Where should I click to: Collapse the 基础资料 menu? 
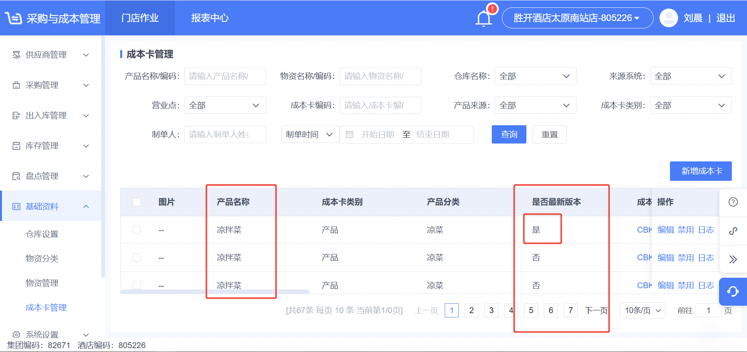point(86,207)
